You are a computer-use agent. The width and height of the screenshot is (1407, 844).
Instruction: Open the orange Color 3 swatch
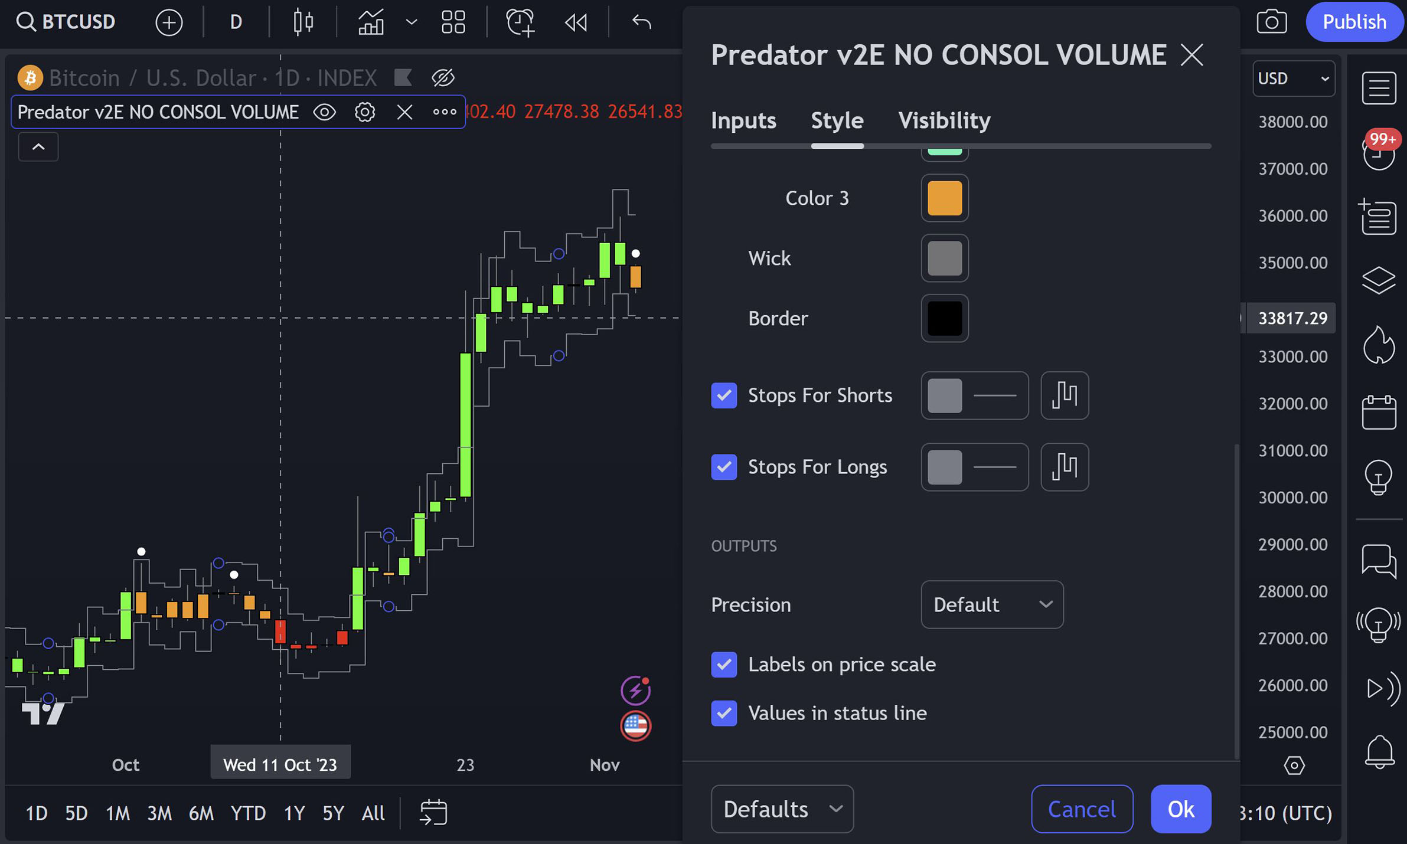click(945, 198)
